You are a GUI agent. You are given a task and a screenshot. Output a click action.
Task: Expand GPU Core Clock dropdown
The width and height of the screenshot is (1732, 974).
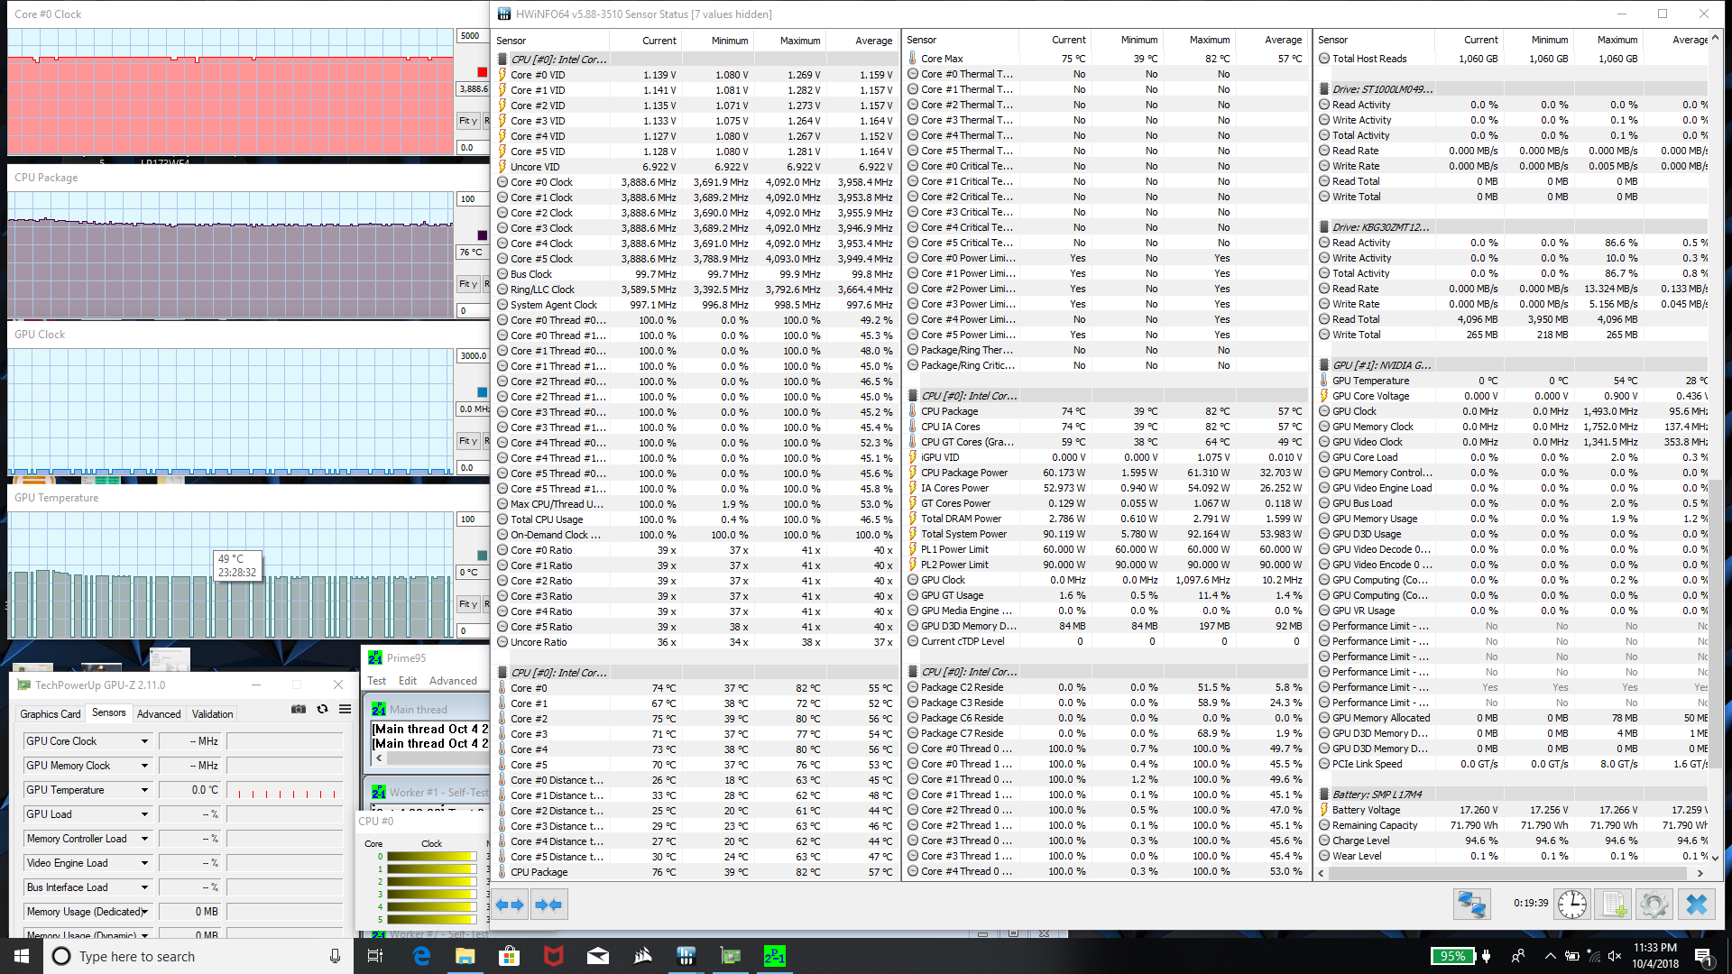coord(144,741)
